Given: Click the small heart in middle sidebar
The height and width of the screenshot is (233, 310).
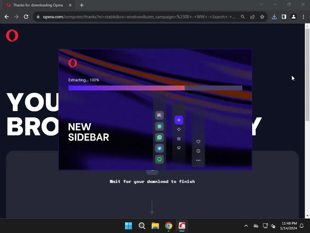Looking at the screenshot, I should pos(179,148).
